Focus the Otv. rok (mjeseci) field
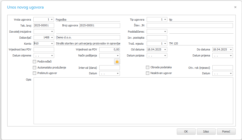 pyautogui.click(x=222, y=67)
